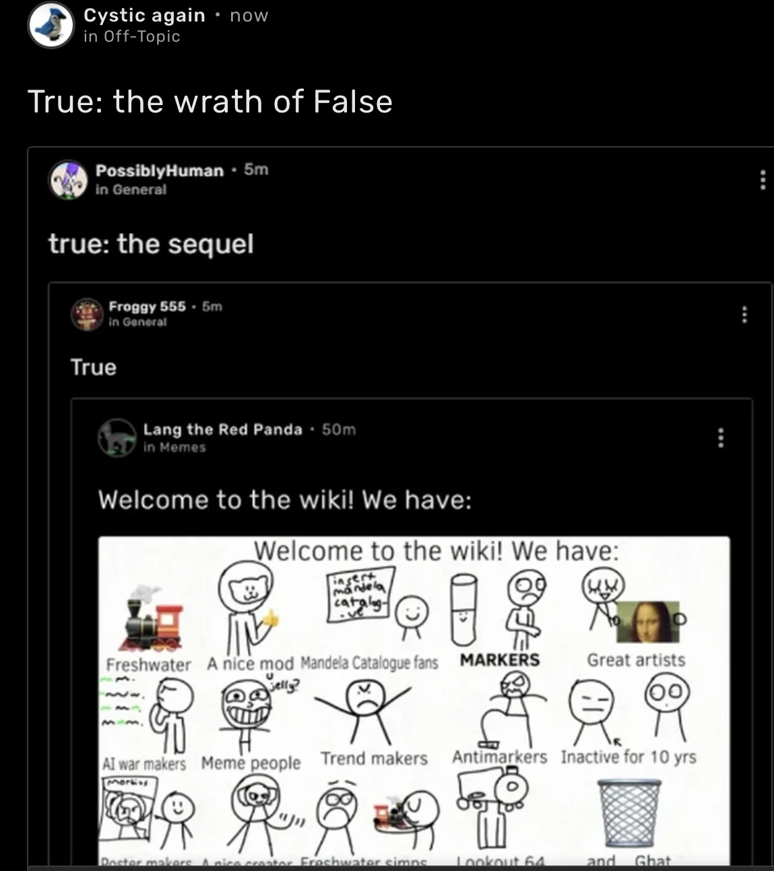Expand options menu on Lang's post

coord(721,438)
